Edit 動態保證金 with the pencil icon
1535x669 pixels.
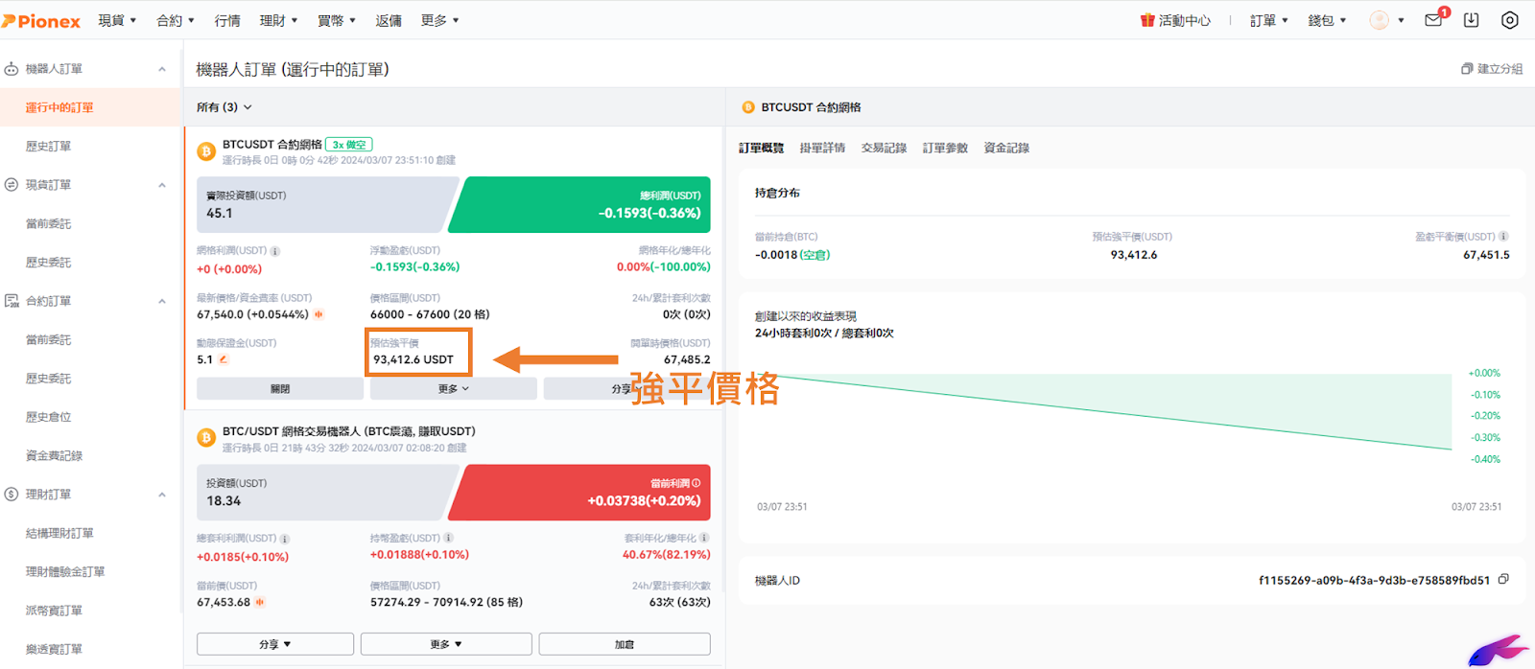point(224,359)
